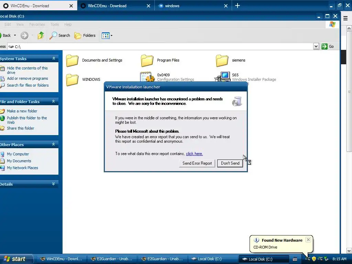Click the 'click here' error report link
The width and height of the screenshot is (352, 264).
coord(194,154)
